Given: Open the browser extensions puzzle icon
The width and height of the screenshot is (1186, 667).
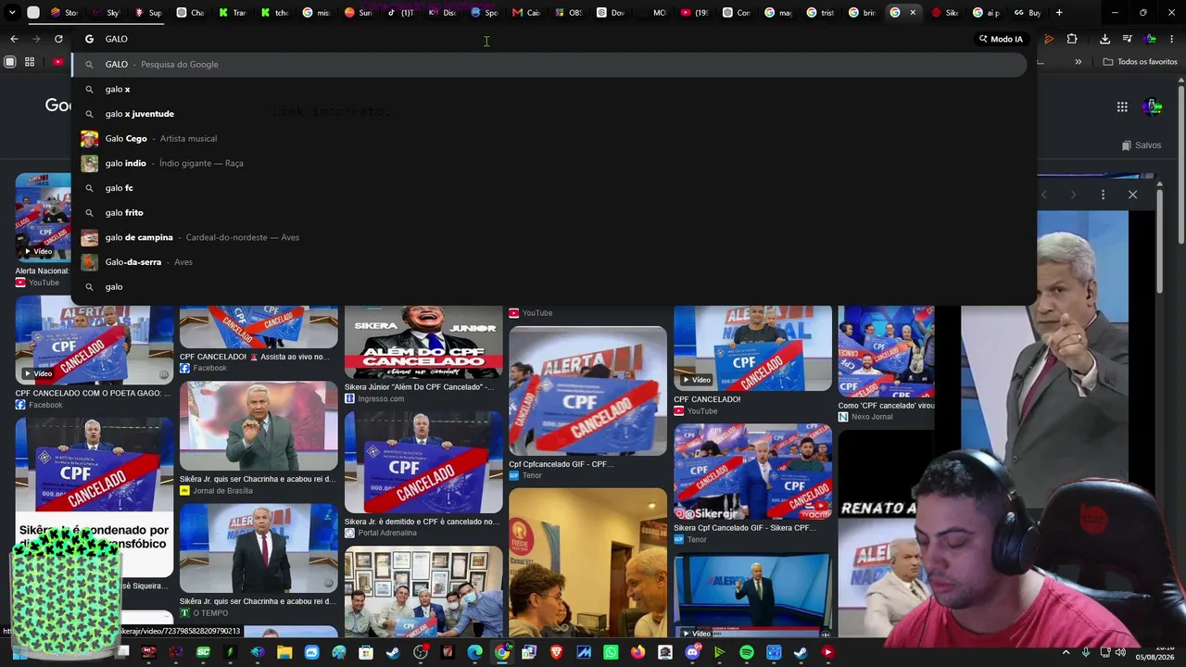Looking at the screenshot, I should click(x=1072, y=39).
